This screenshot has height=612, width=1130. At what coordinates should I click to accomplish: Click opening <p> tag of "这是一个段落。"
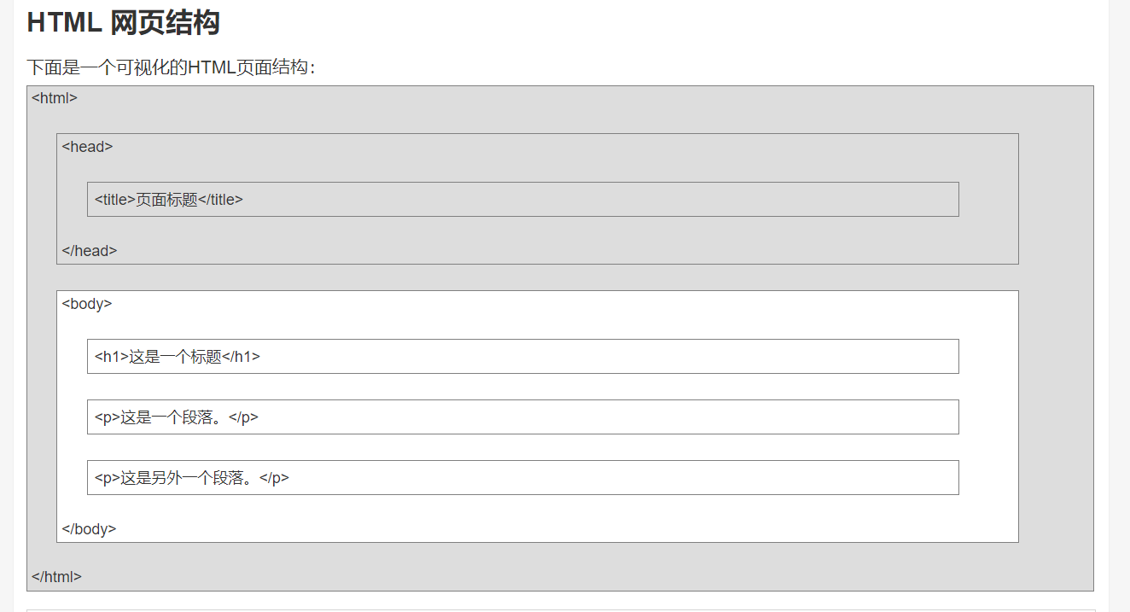pyautogui.click(x=108, y=417)
